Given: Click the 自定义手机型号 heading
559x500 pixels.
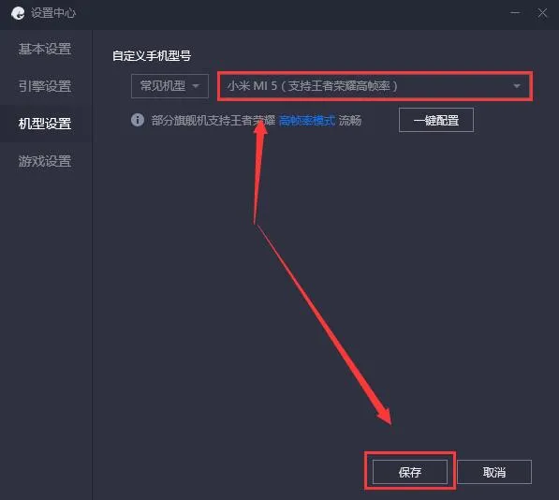Looking at the screenshot, I should [152, 55].
